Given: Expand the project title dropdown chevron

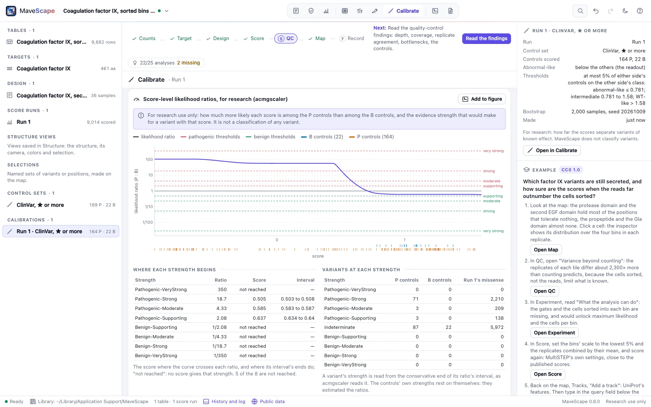Looking at the screenshot, I should [x=167, y=11].
